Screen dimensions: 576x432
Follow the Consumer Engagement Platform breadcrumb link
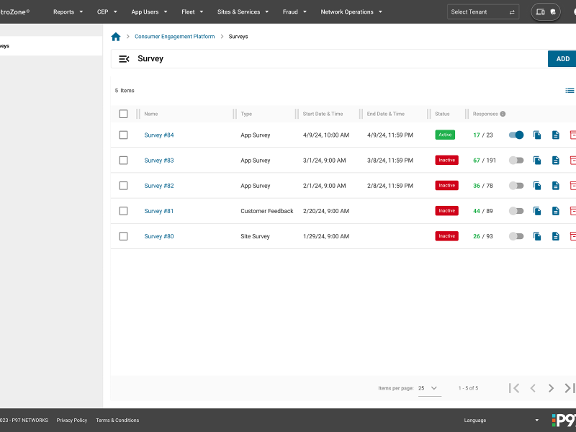coord(175,36)
